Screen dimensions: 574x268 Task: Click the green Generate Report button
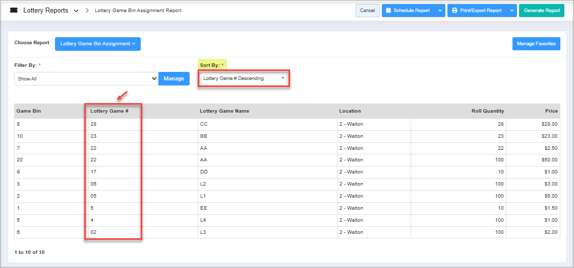pyautogui.click(x=542, y=11)
